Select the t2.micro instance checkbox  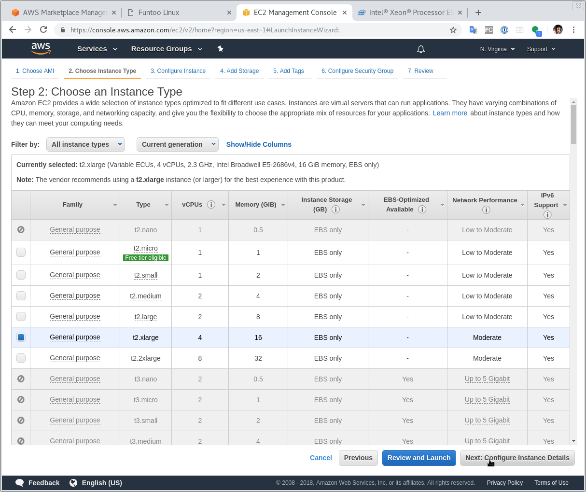coord(21,252)
